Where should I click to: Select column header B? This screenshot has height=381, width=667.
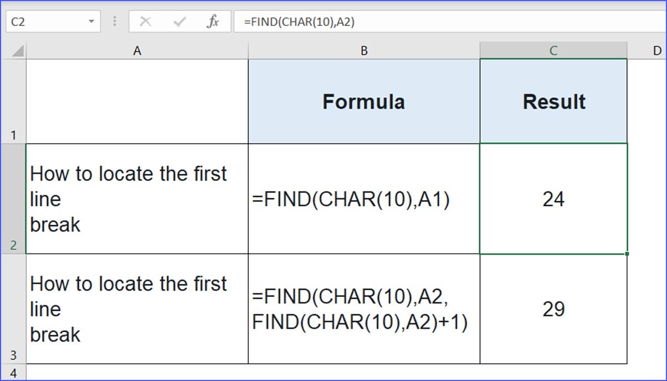point(364,50)
